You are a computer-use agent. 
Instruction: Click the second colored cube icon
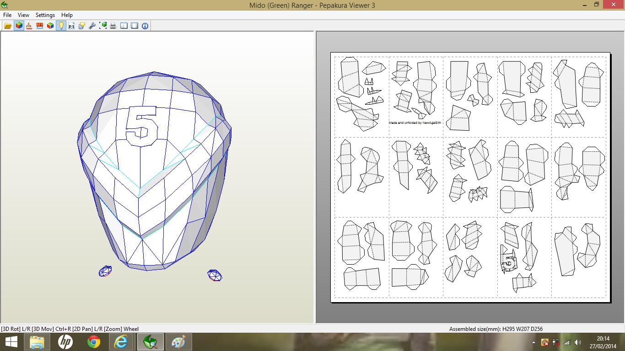(50, 26)
